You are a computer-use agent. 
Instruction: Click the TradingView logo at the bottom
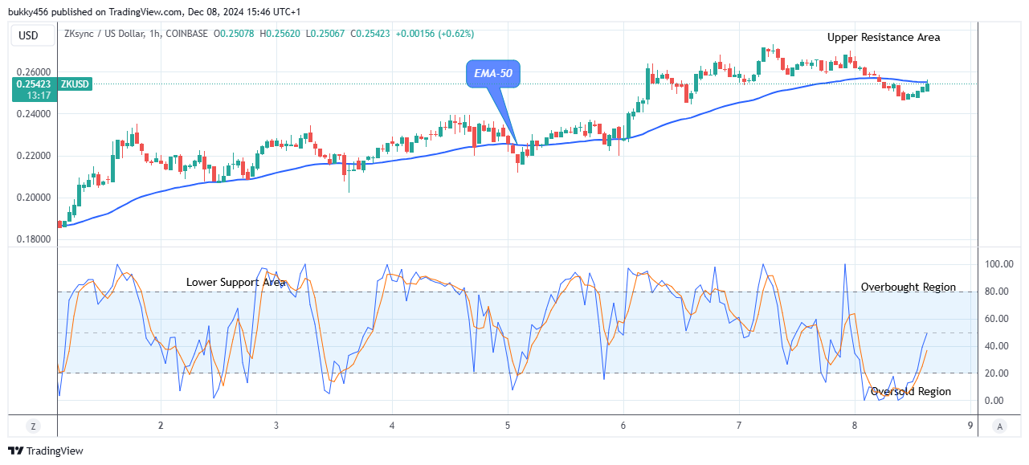coord(45,451)
